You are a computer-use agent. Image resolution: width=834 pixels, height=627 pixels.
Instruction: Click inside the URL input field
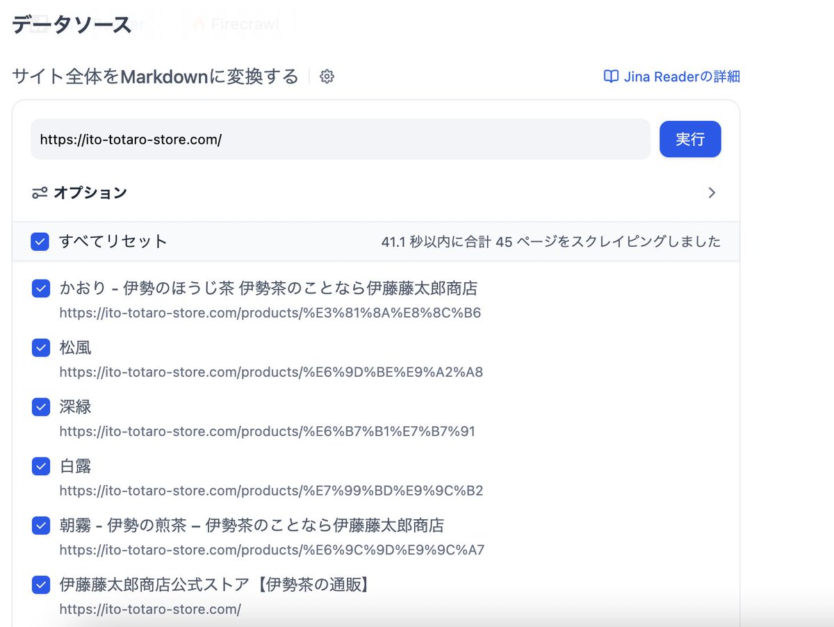point(341,139)
